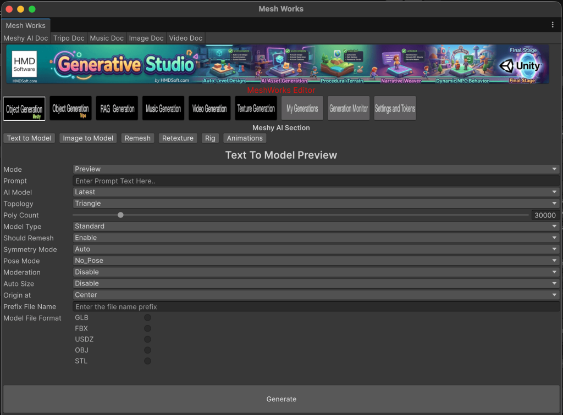Select USDZ model file format

tap(147, 339)
